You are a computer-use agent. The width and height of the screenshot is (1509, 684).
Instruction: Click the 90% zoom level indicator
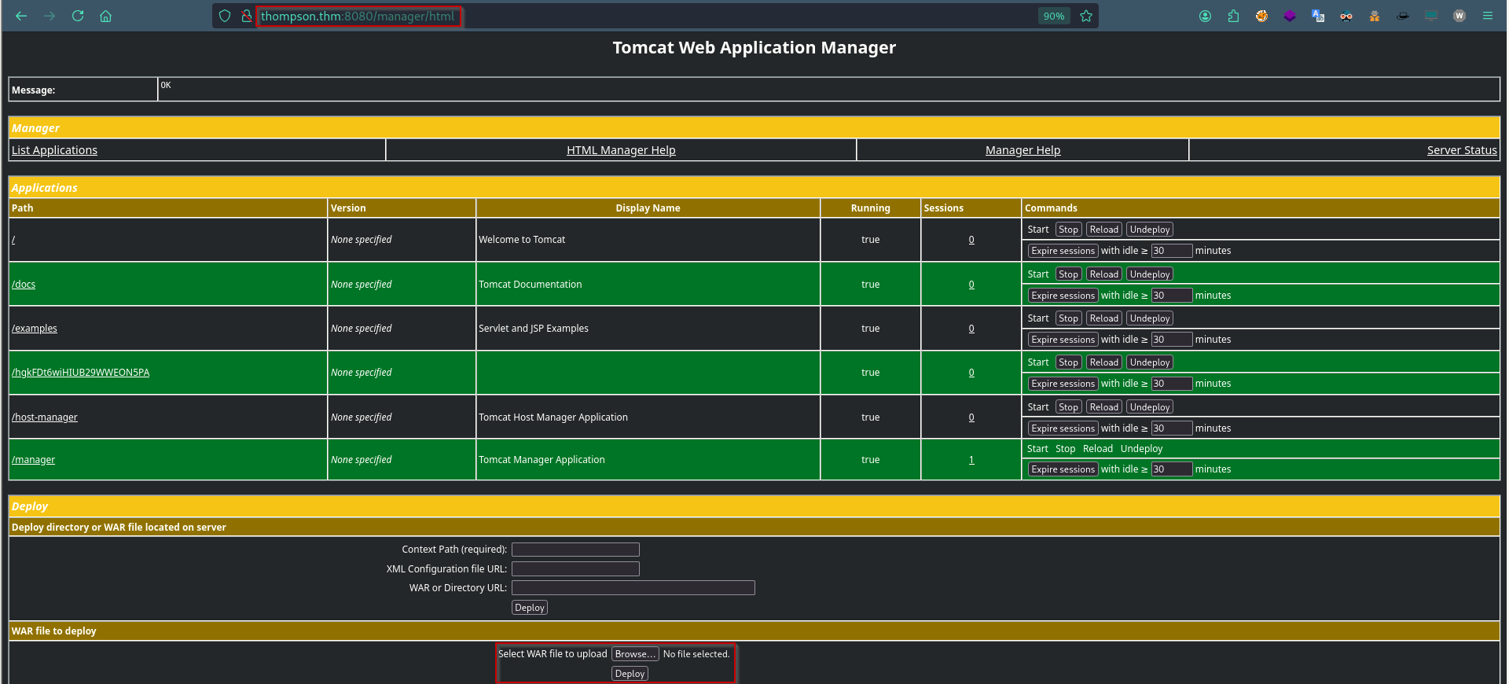click(x=1053, y=16)
